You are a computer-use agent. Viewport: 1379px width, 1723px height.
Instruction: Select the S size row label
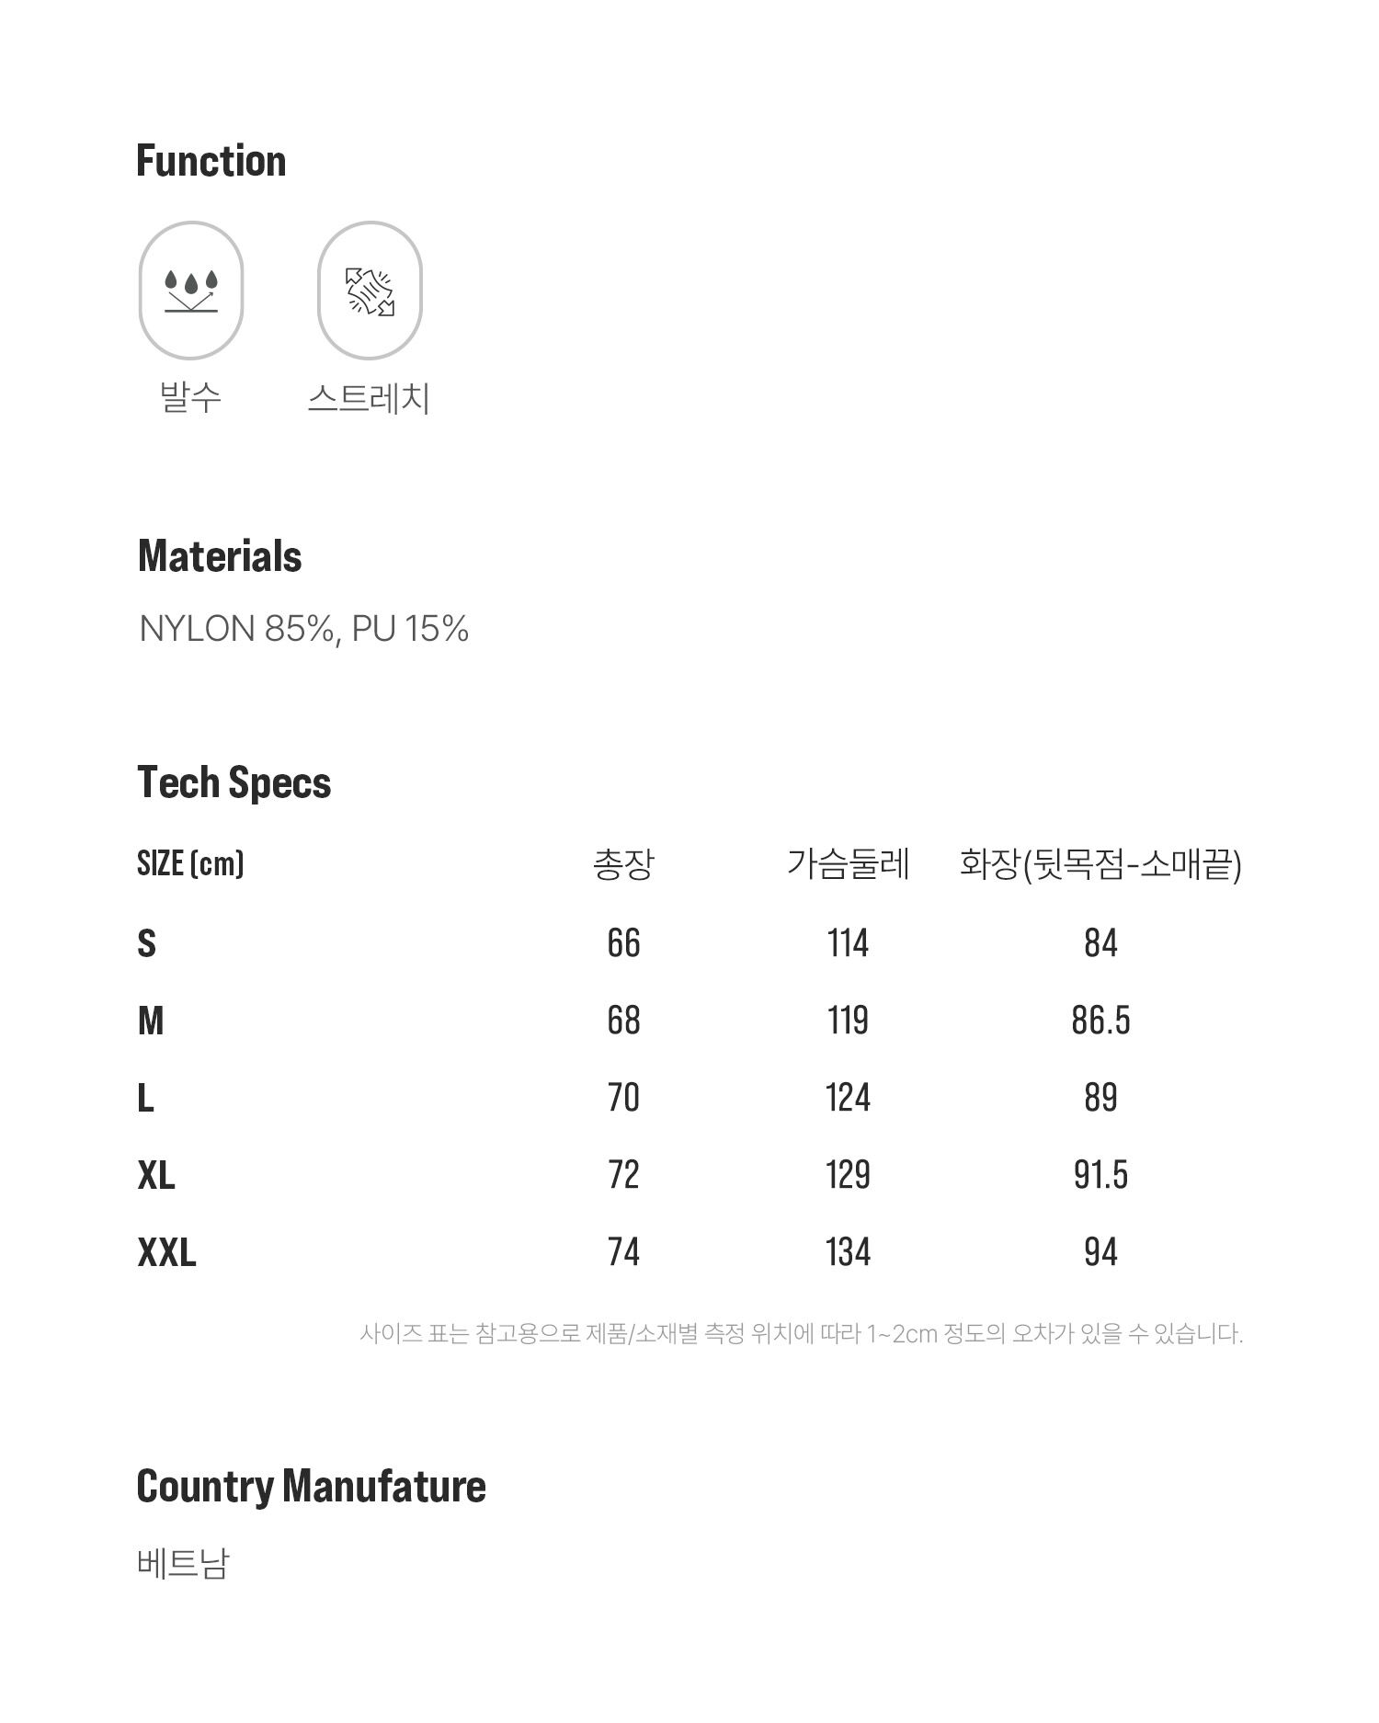(147, 944)
